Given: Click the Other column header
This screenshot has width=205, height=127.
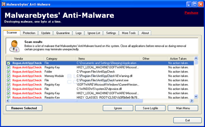Looking at the screenshot, I should [x=154, y=59].
